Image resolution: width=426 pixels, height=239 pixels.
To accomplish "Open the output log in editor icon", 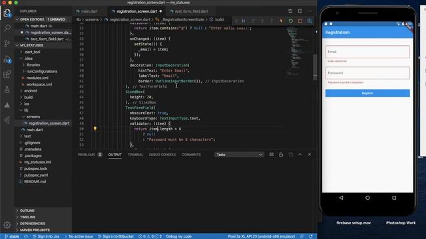I will tap(290, 155).
